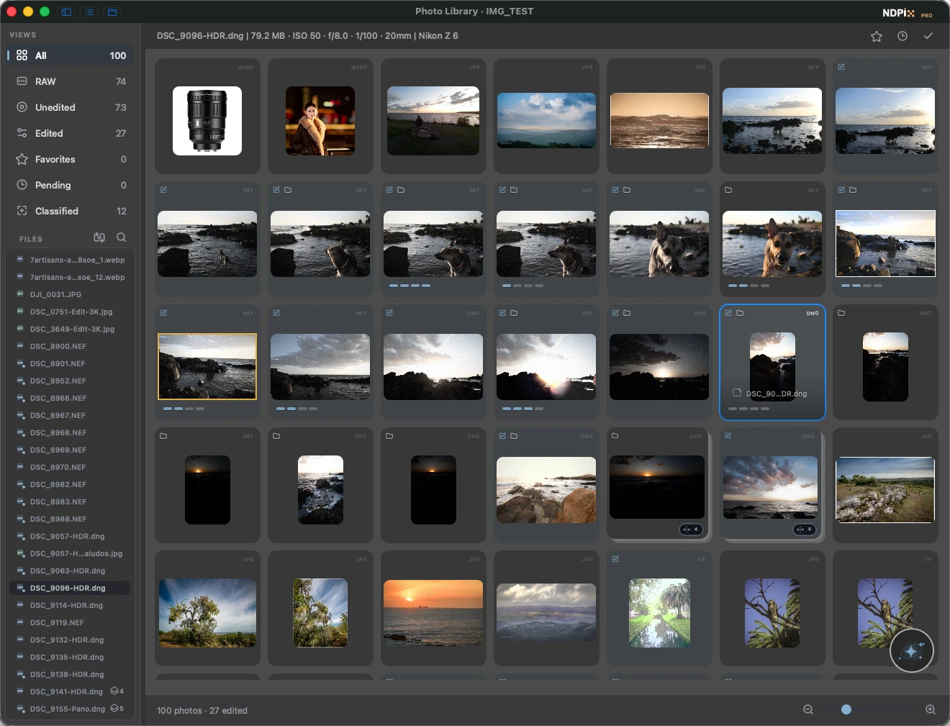This screenshot has width=950, height=726.
Task: Click the search icon beside FILES header
Action: pyautogui.click(x=121, y=237)
